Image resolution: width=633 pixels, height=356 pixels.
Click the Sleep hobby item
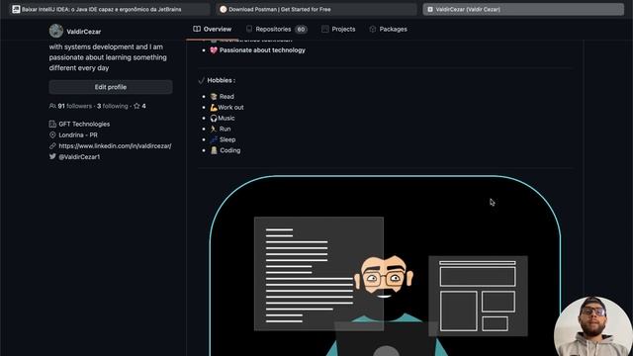[227, 139]
